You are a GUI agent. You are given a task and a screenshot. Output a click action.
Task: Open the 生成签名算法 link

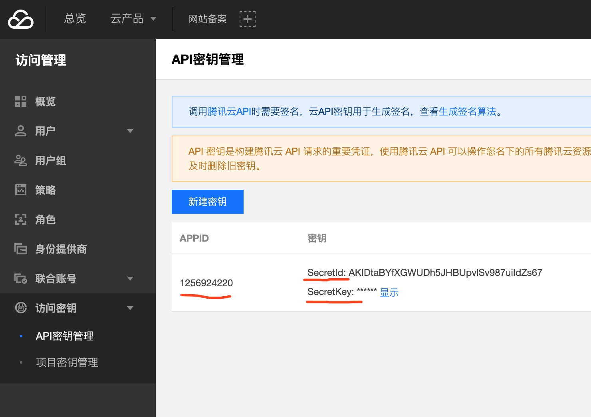click(x=467, y=112)
